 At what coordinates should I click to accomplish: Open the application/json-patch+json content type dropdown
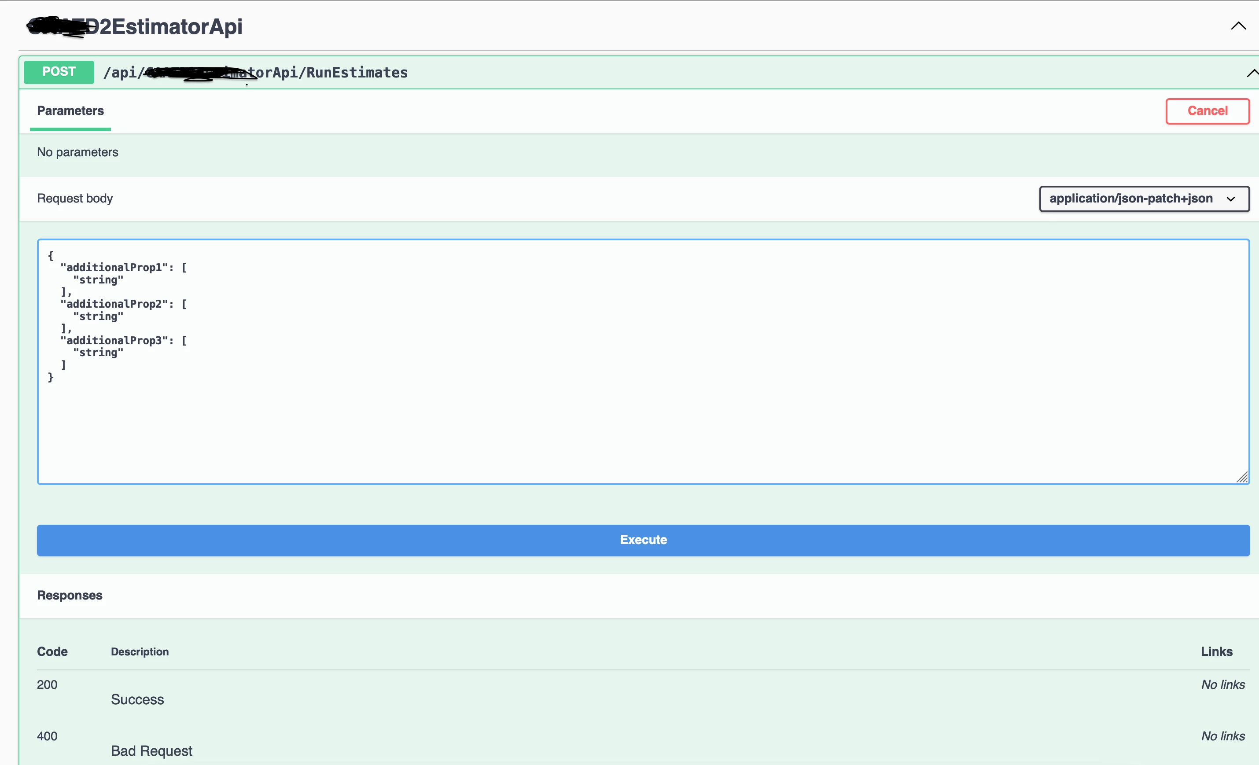[x=1144, y=199]
